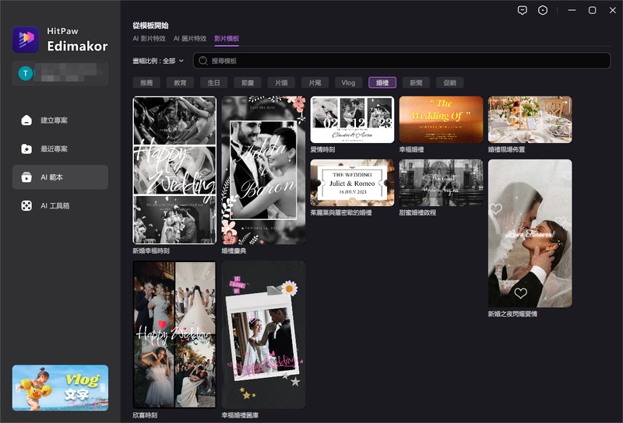
Task: Select the Vlog category filter
Action: pyautogui.click(x=348, y=82)
